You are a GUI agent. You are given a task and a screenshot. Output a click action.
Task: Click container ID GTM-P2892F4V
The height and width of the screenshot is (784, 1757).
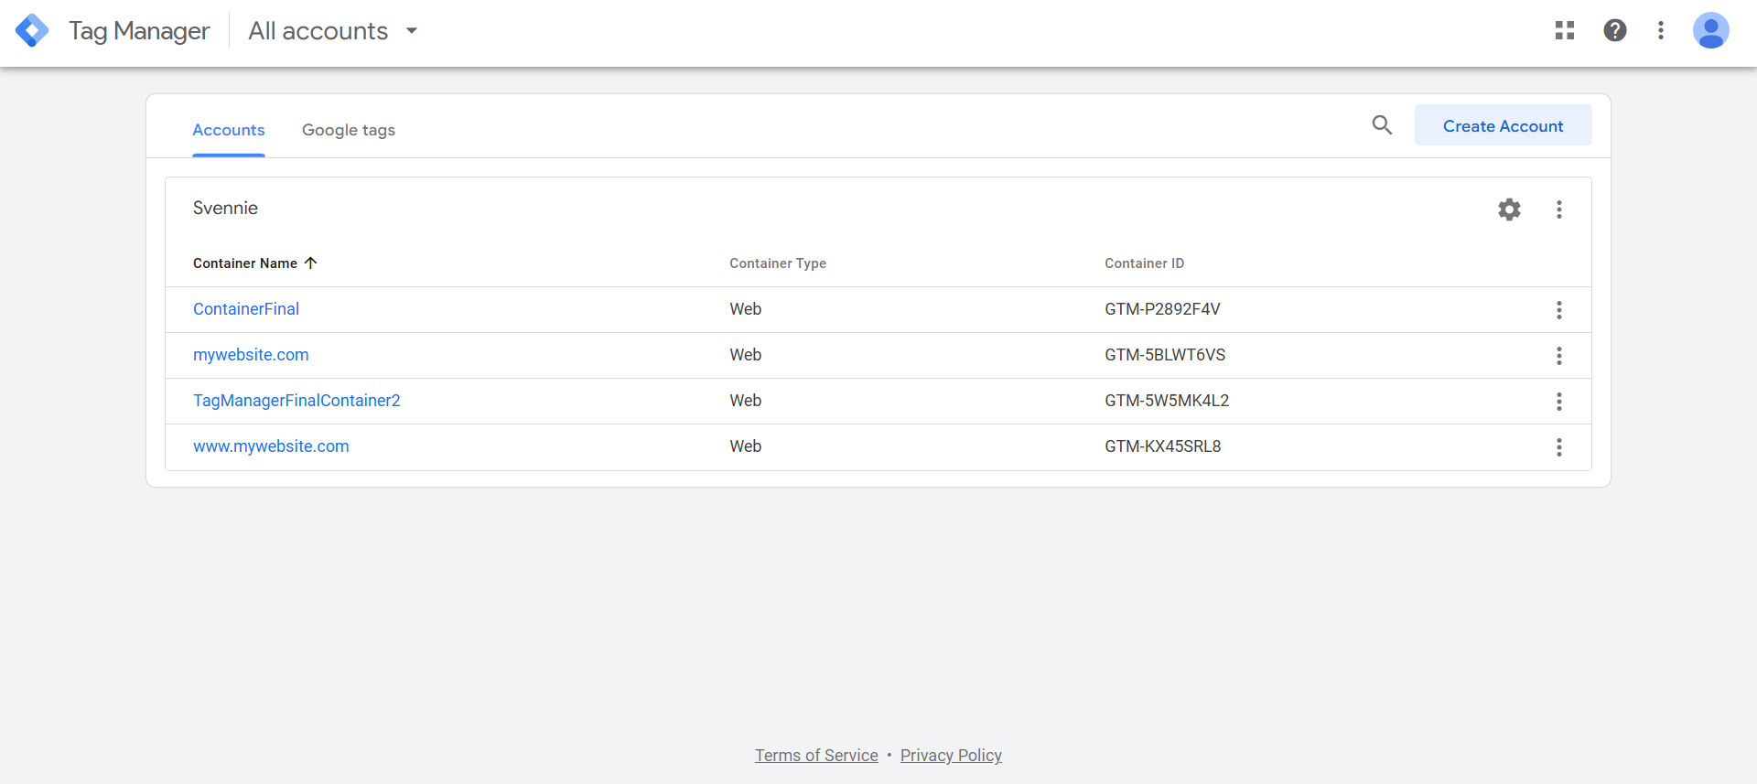(1162, 309)
